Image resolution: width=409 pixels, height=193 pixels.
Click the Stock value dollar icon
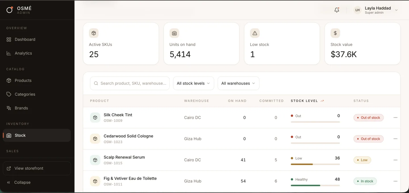335,33
